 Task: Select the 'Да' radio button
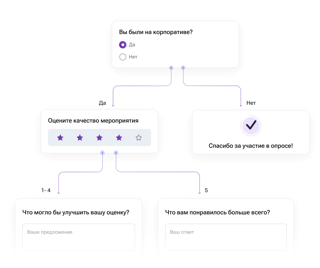point(123,45)
